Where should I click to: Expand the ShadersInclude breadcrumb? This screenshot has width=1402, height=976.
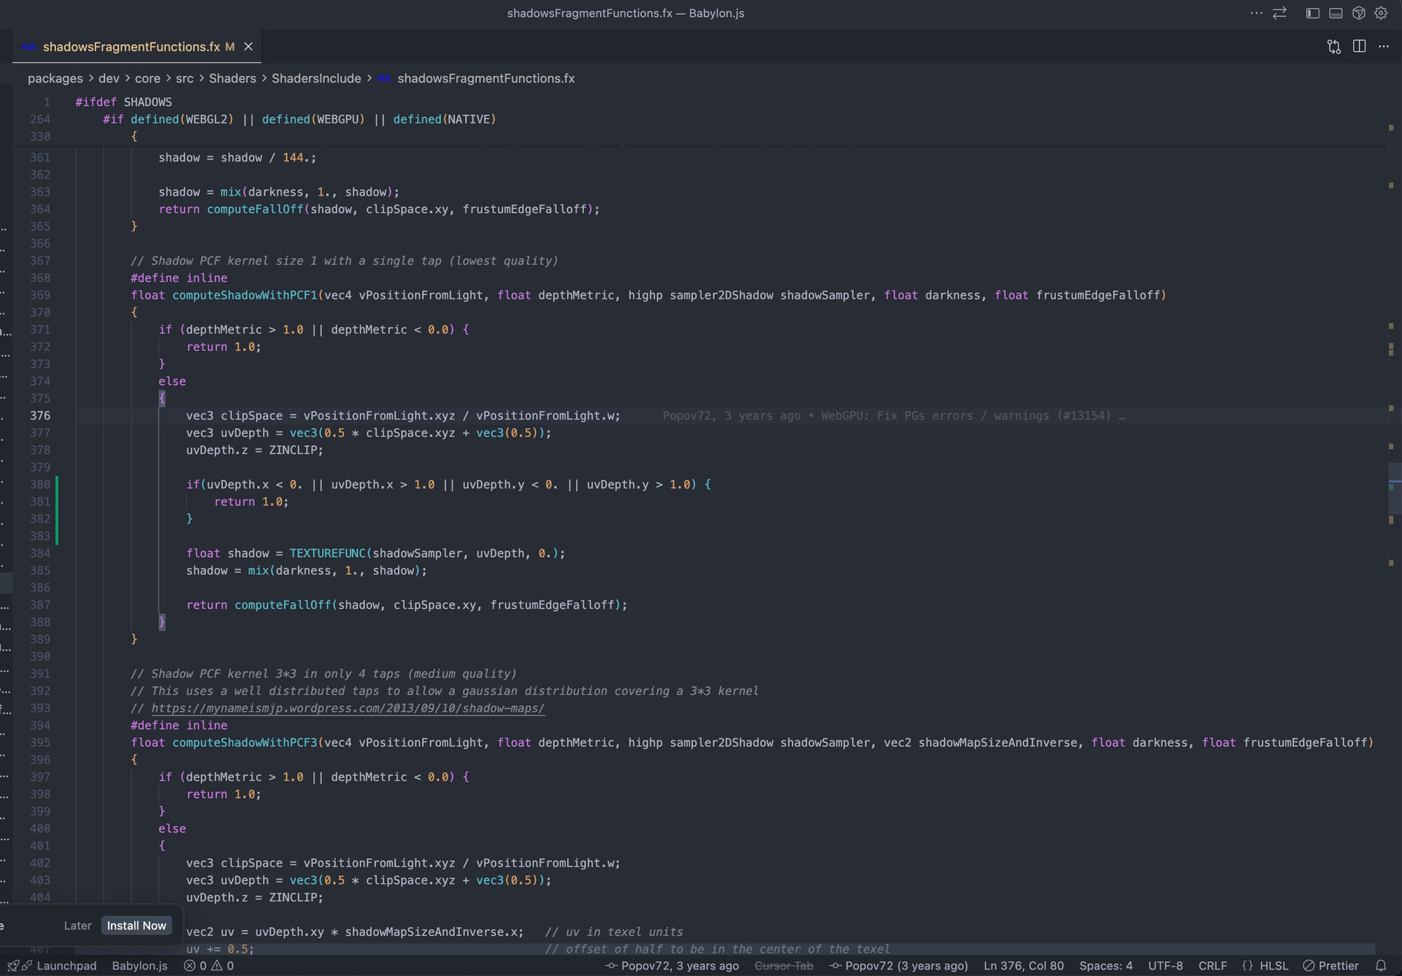point(316,78)
